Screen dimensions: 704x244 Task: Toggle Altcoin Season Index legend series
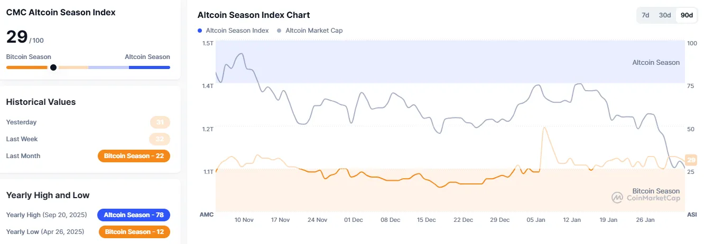click(237, 31)
